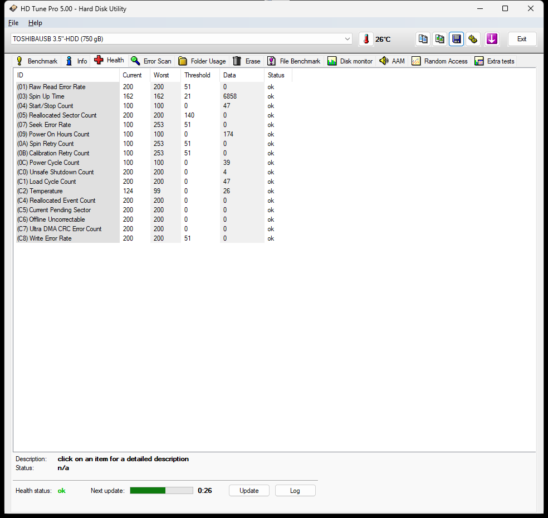Open the Disk monitor tab

coord(350,61)
